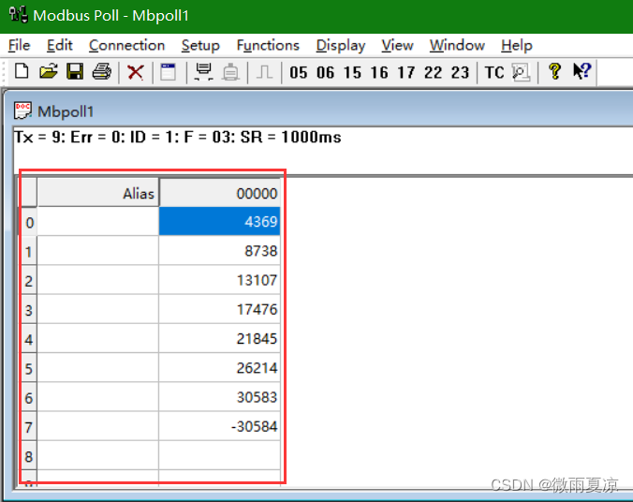Select the cell with value 17476
Image resolution: width=633 pixels, height=502 pixels.
(x=220, y=309)
